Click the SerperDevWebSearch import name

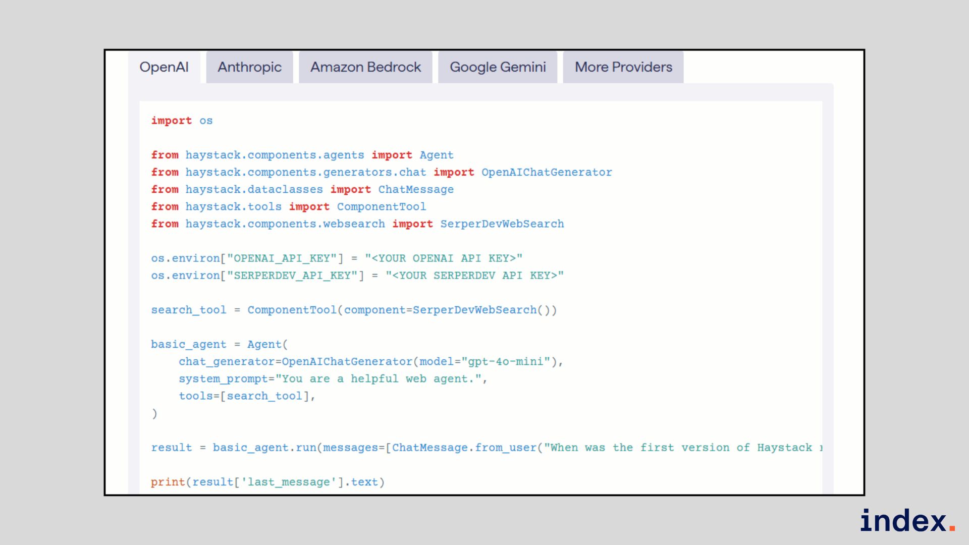click(502, 224)
